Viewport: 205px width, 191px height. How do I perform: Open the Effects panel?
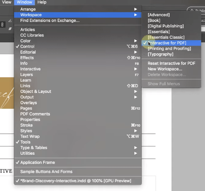tap(78, 58)
